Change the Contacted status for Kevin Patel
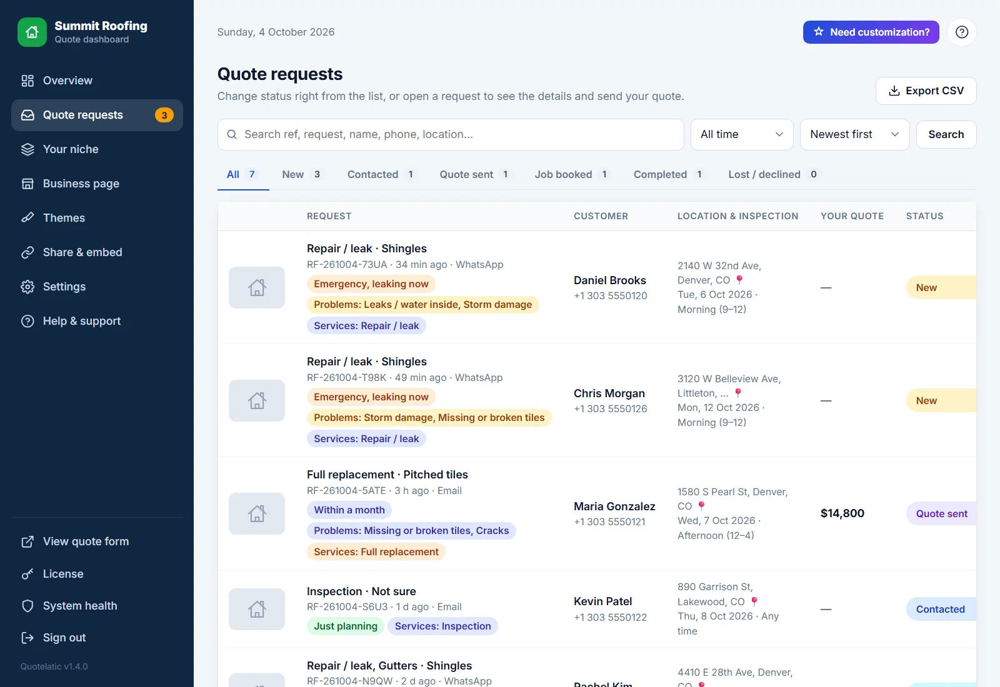Image resolution: width=1000 pixels, height=687 pixels. pos(941,609)
